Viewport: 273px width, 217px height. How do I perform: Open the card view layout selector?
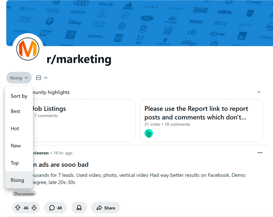point(41,78)
